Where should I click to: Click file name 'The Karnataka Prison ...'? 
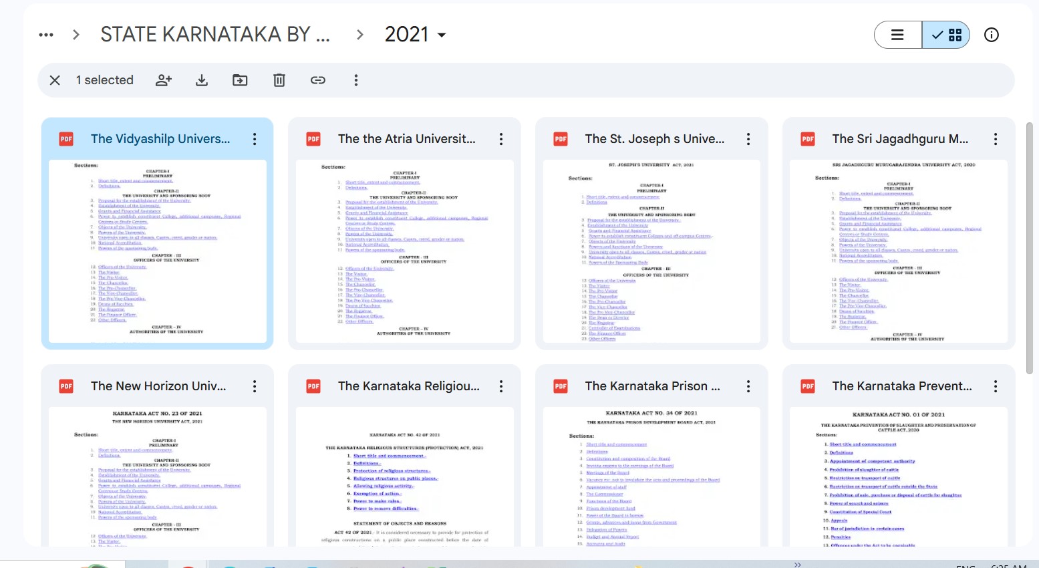pos(653,386)
